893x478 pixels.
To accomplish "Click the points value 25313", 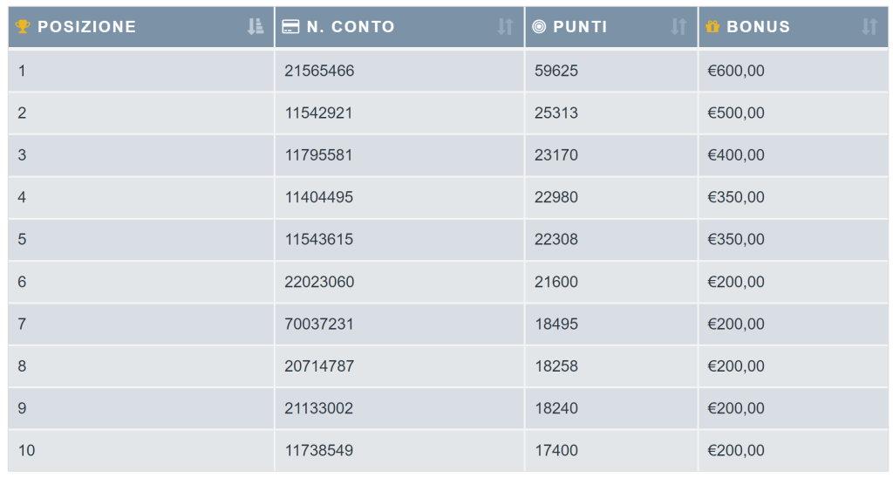I will 556,113.
